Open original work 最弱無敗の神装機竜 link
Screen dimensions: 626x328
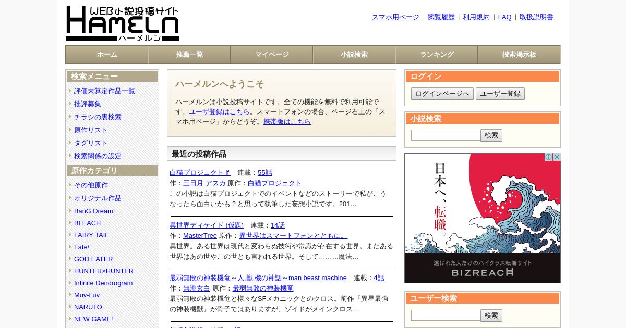tap(263, 288)
